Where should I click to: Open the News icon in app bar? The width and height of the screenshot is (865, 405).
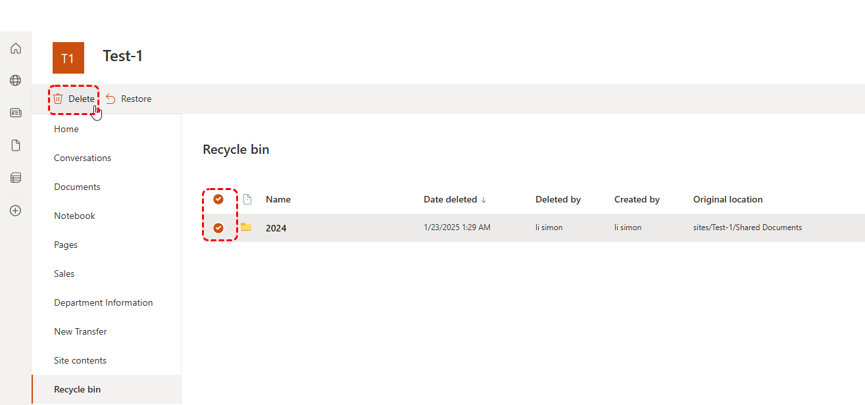coord(16,113)
